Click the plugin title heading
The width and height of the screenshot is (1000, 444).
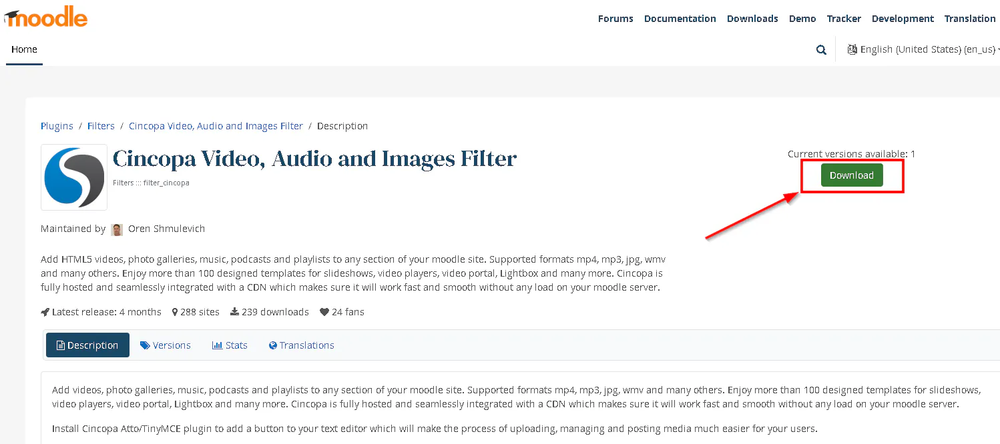(314, 159)
